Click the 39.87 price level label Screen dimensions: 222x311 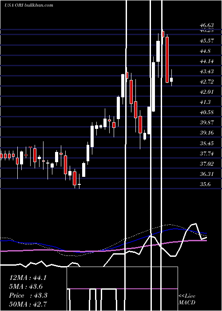click(x=207, y=122)
